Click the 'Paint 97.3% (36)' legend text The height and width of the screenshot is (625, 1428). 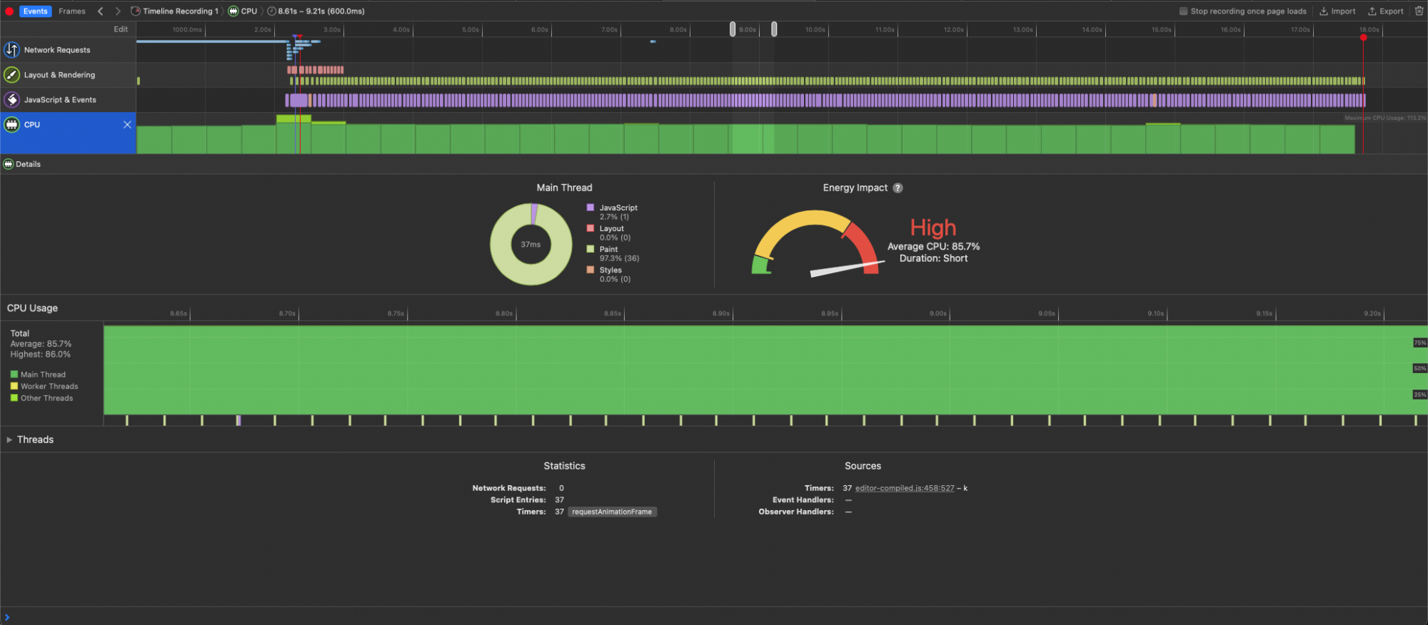pyautogui.click(x=619, y=254)
